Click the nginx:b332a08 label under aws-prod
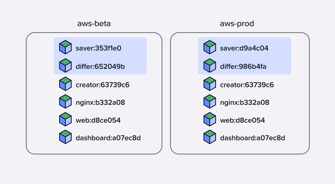The image size is (335, 184). click(245, 103)
